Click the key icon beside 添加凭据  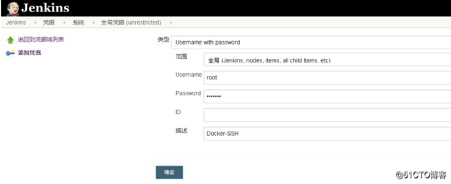[10, 53]
